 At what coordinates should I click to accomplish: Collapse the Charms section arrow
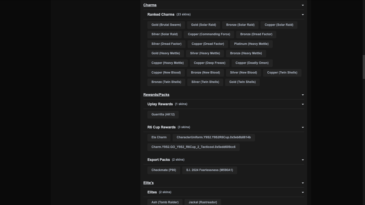tap(303, 5)
